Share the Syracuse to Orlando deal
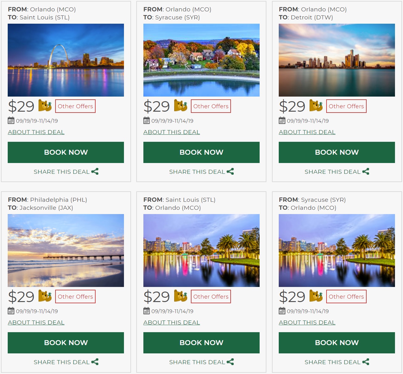Screen dimensions: 403x374 tap(337, 362)
